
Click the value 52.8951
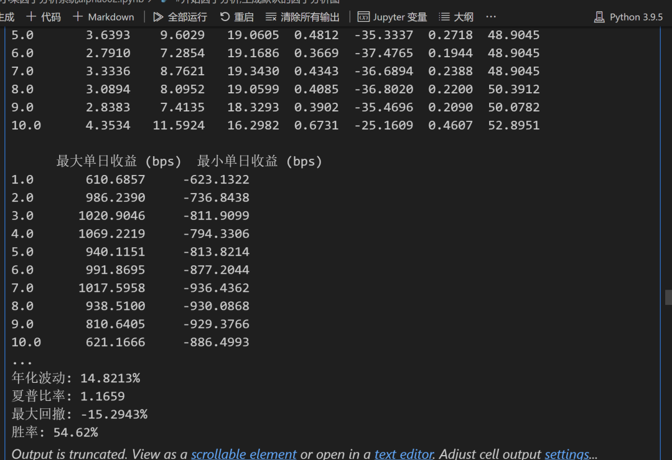click(x=514, y=125)
